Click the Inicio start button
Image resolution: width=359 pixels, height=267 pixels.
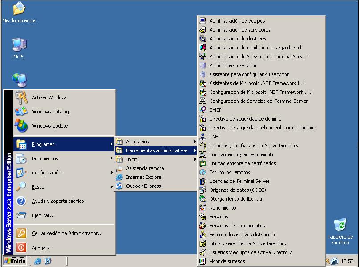point(15,261)
